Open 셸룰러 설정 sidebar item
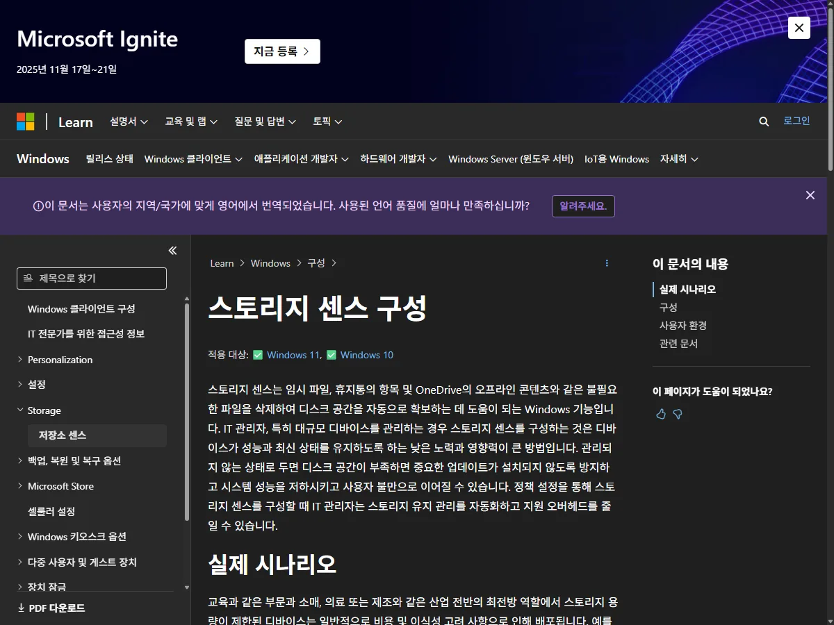834x625 pixels. tap(51, 512)
